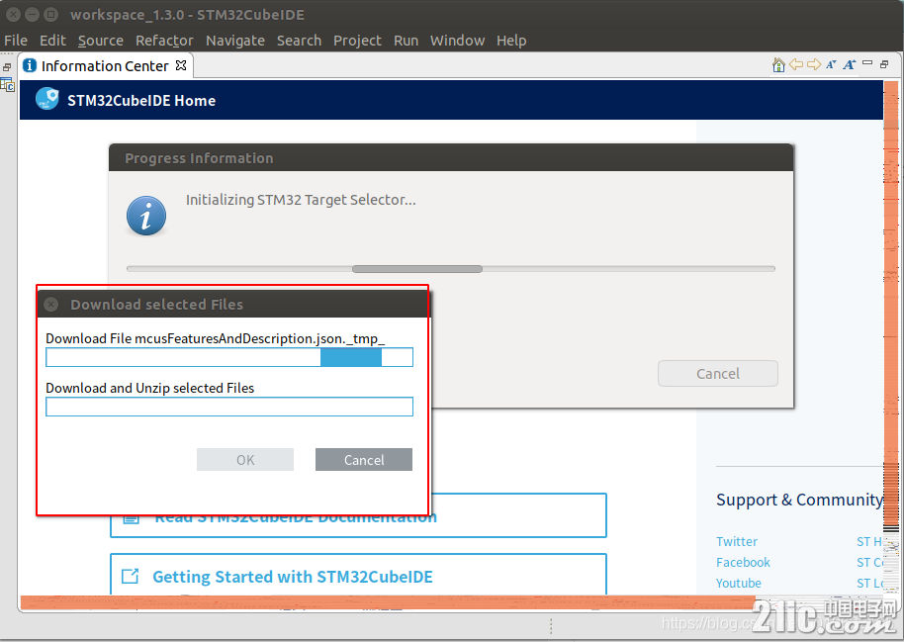Click the 'Download and Unzip selected Files' label

(150, 388)
